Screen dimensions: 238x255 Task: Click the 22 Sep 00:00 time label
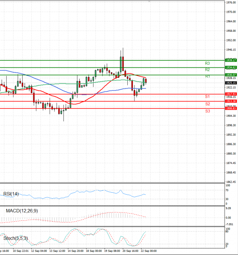point(149,251)
